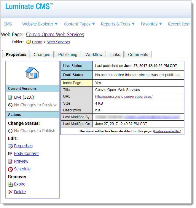Click the 'No Changes to Publish' text
Screen dimensions: 196x208
point(34,131)
